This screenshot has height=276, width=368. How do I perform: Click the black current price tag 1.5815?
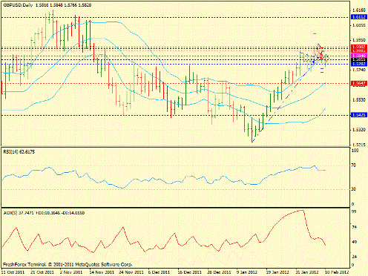(x=358, y=59)
